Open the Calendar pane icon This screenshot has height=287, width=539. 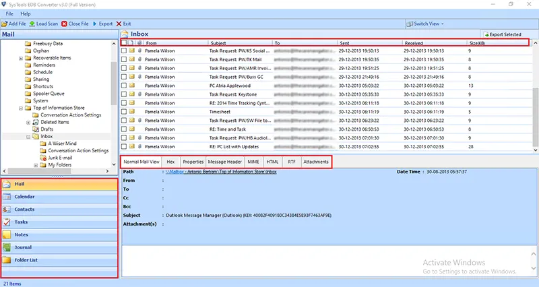pyautogui.click(x=7, y=197)
